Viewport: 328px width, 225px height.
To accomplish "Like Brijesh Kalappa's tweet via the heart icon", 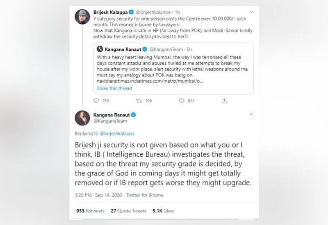I will coord(182,101).
